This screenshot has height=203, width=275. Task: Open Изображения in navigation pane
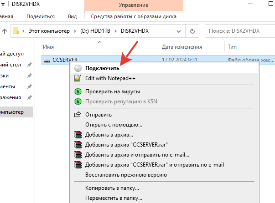tap(10, 97)
